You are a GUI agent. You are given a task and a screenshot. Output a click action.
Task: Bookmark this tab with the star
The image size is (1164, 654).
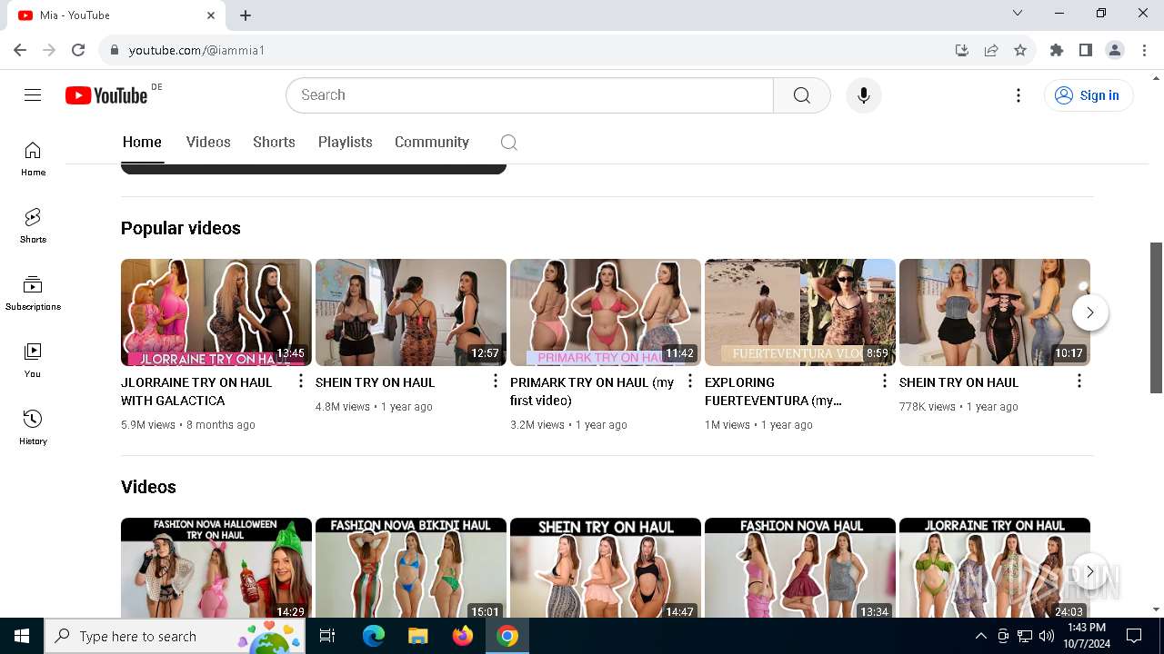pyautogui.click(x=1020, y=50)
